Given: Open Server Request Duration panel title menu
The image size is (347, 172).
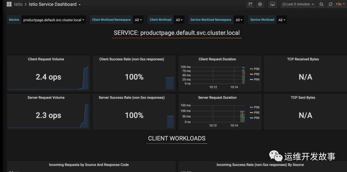Looking at the screenshot, I should coord(217,98).
